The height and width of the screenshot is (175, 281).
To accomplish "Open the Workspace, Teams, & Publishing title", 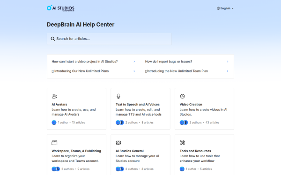I will [x=76, y=151].
